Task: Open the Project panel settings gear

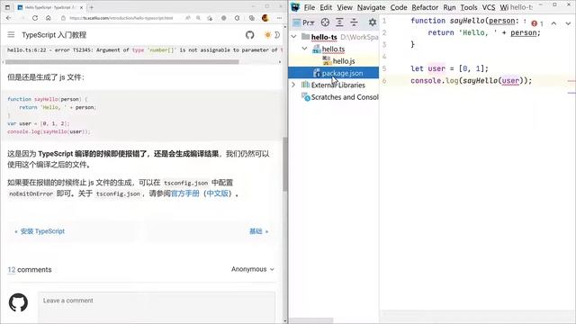Action: pyautogui.click(x=372, y=22)
